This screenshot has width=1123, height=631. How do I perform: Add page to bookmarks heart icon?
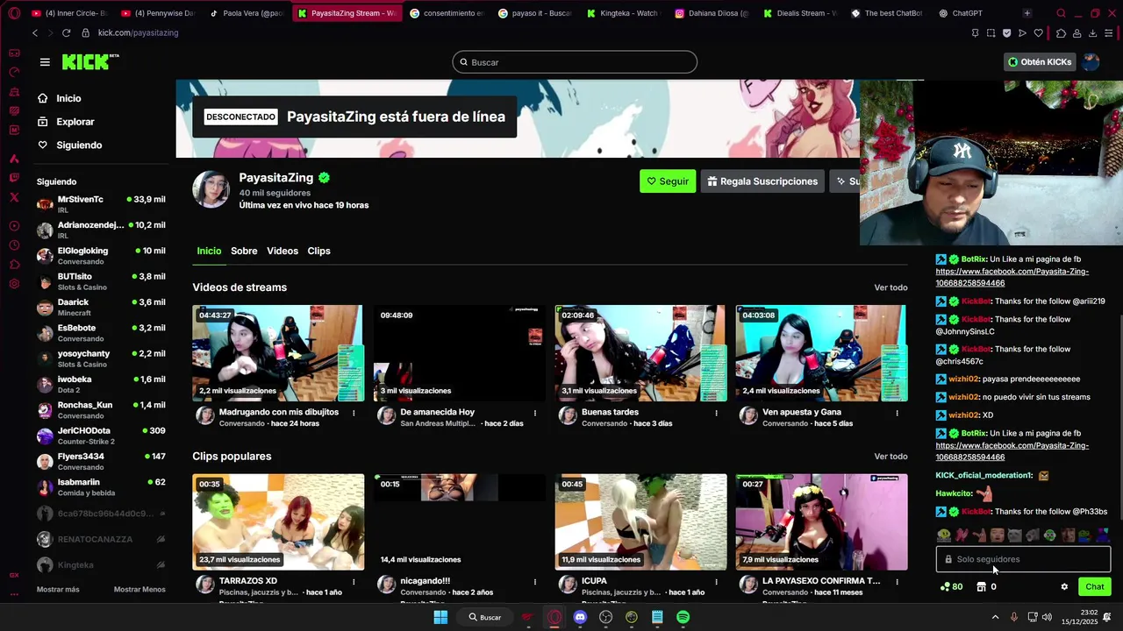pyautogui.click(x=1039, y=32)
